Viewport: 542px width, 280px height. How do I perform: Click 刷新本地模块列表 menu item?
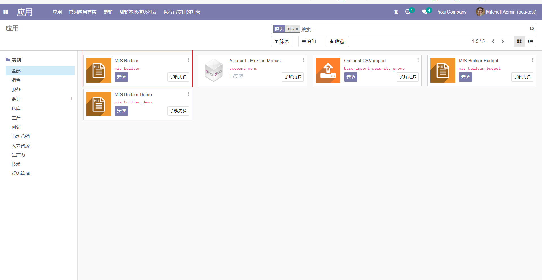point(138,12)
